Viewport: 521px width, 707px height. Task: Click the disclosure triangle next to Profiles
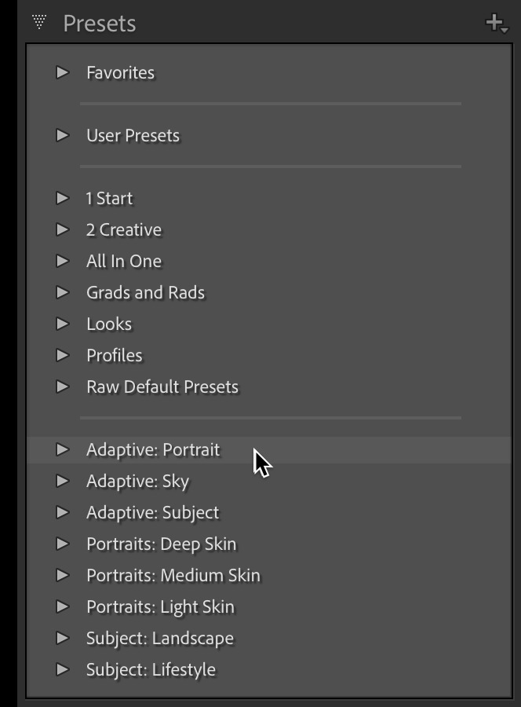click(63, 355)
